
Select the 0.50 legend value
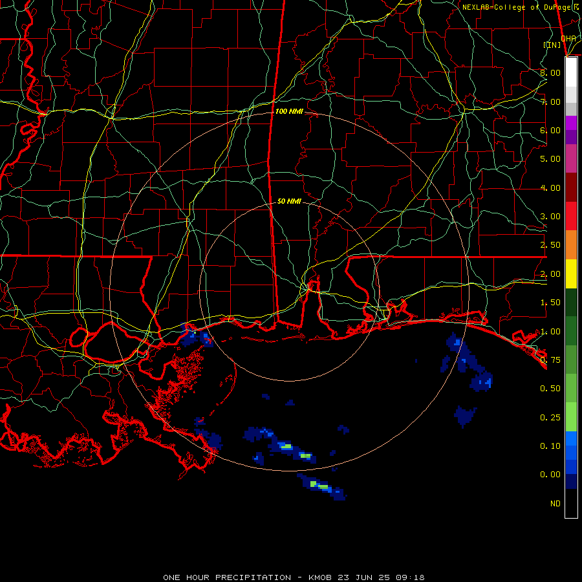550,389
